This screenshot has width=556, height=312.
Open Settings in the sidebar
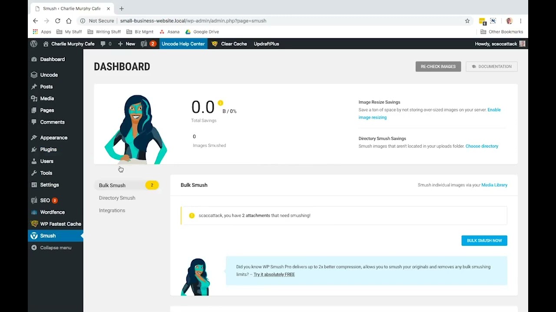(x=55, y=185)
